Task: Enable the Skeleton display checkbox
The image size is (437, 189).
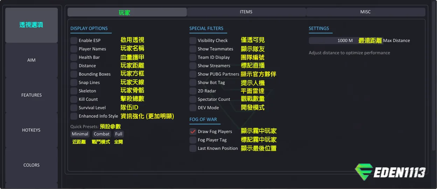Action: pos(74,91)
